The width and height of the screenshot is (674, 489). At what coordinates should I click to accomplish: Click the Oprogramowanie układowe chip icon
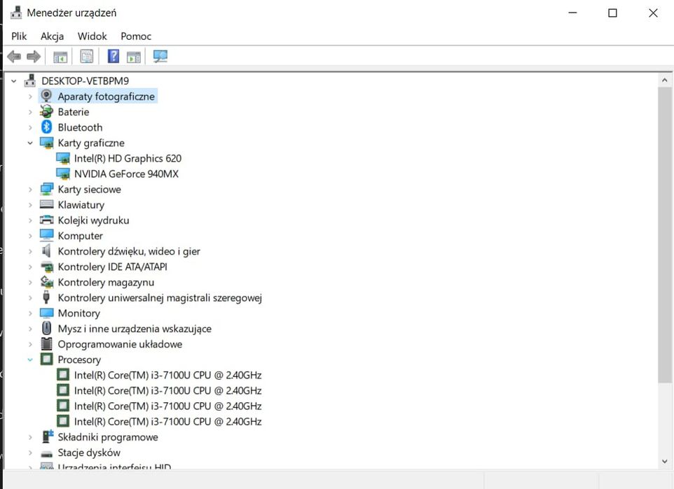click(x=46, y=343)
